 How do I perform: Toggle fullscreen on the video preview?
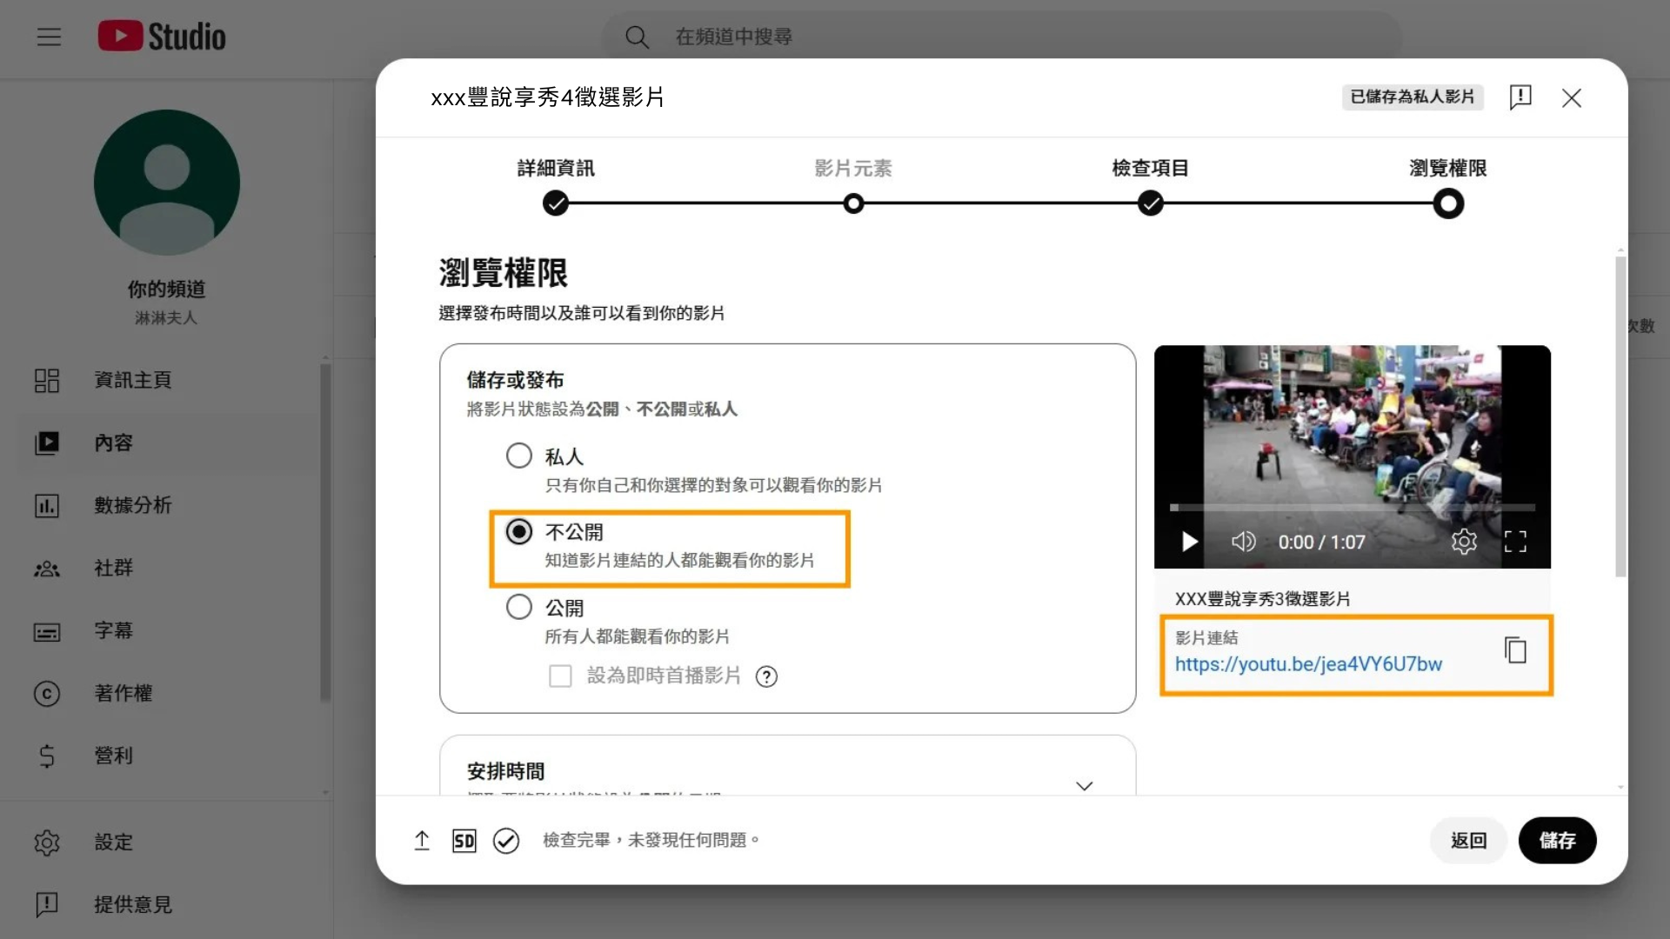tap(1515, 542)
